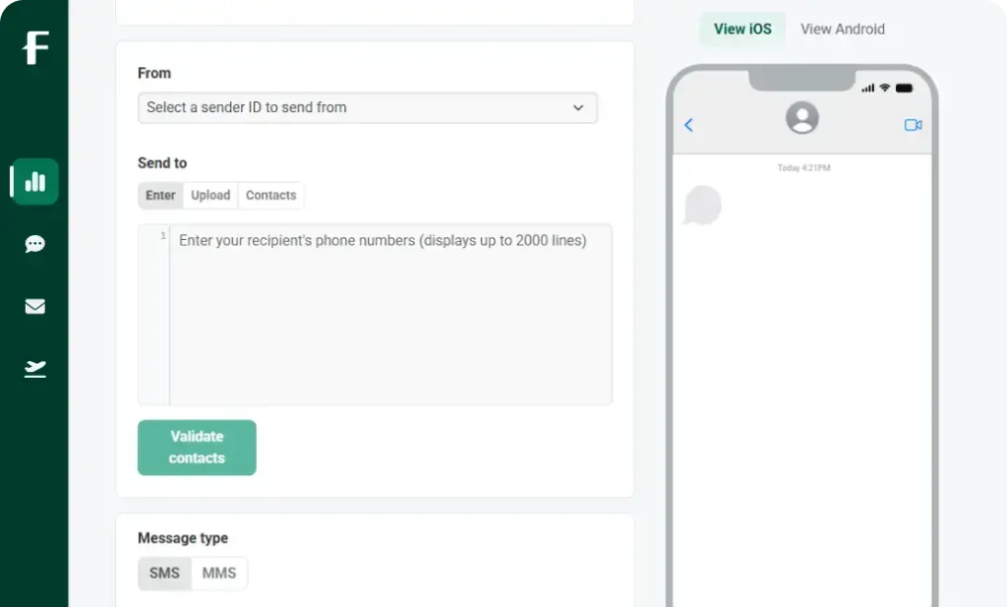Select SMS message type
This screenshot has width=1007, height=607.
click(164, 573)
